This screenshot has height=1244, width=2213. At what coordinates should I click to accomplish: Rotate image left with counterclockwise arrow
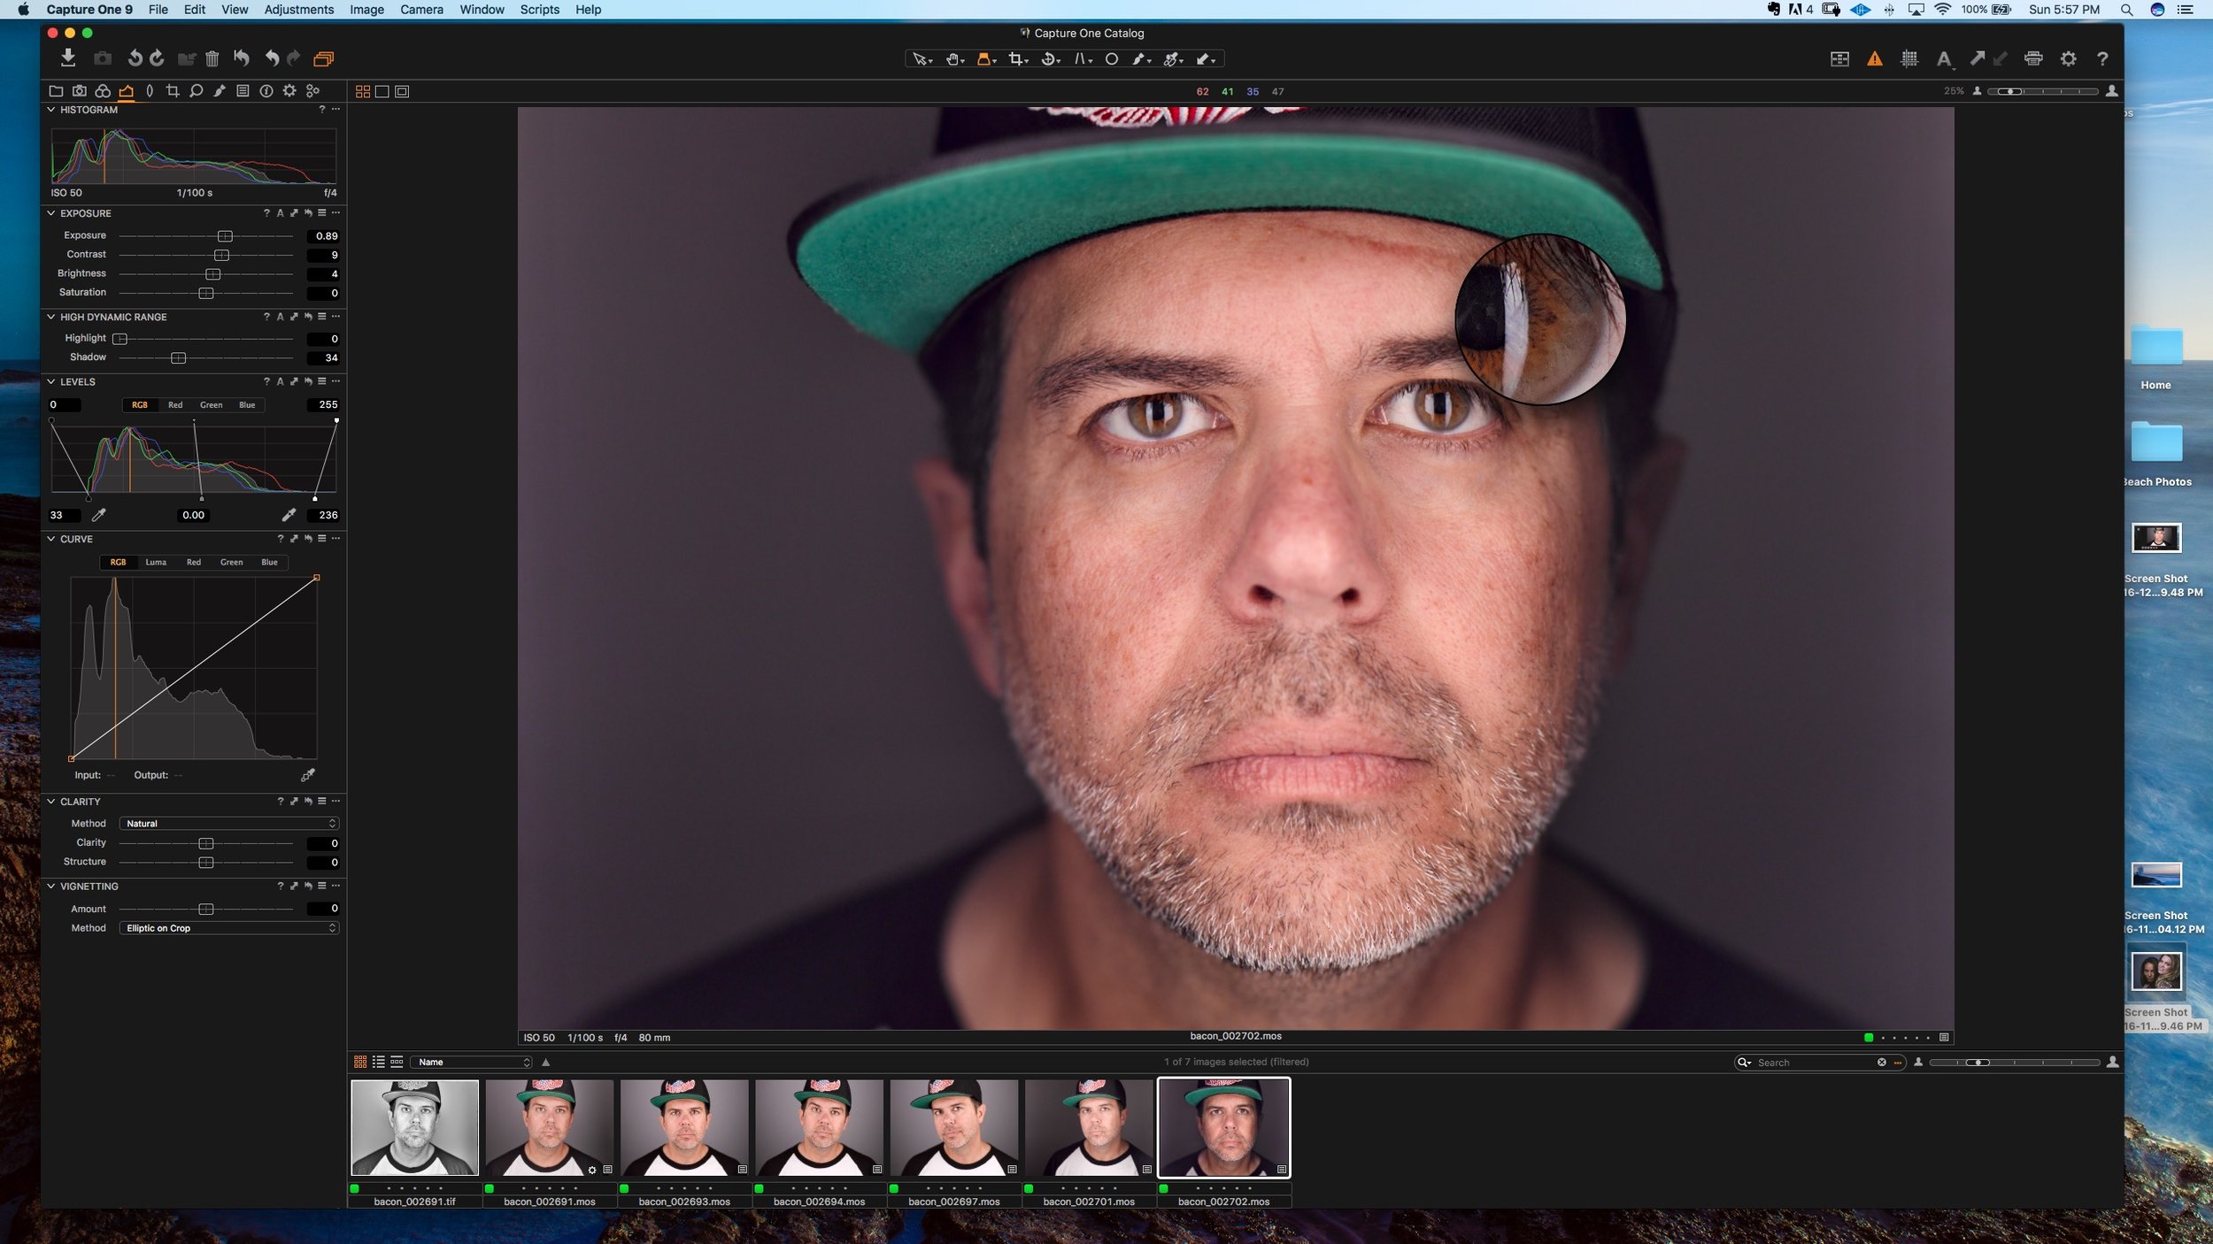(135, 58)
